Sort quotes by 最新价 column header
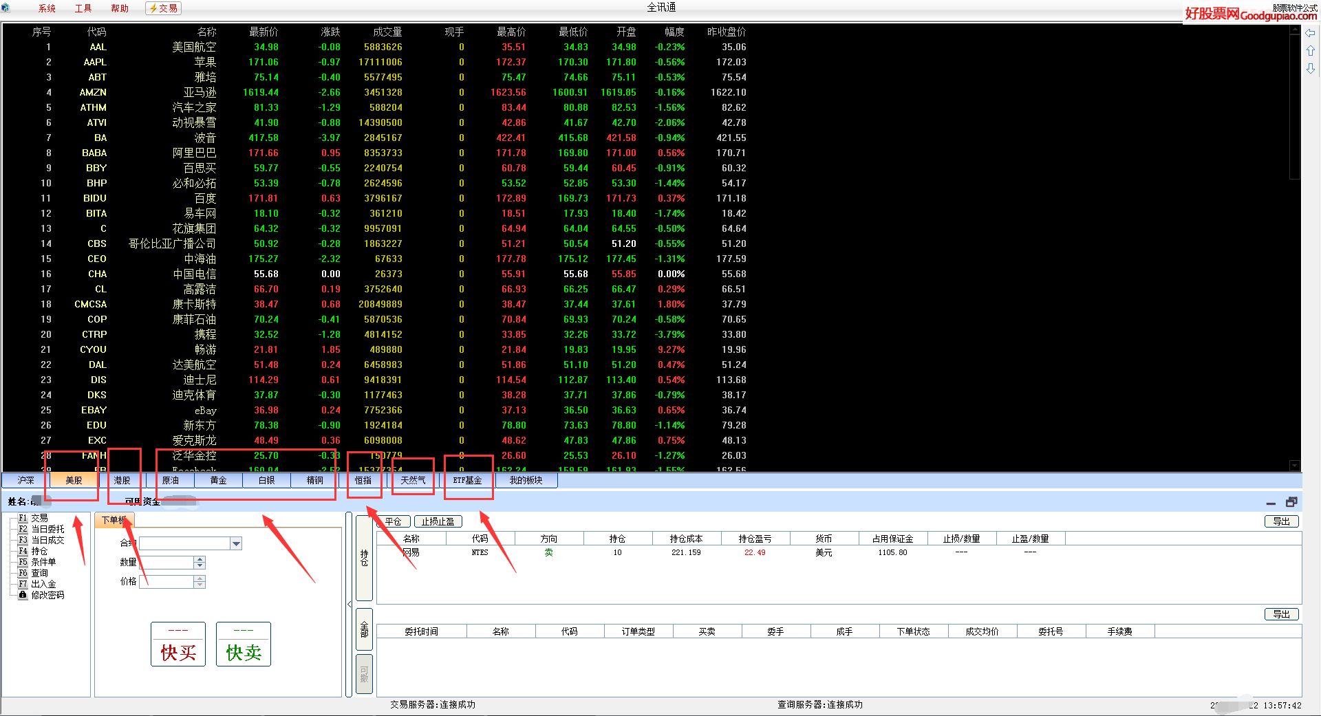The image size is (1321, 716). tap(264, 32)
